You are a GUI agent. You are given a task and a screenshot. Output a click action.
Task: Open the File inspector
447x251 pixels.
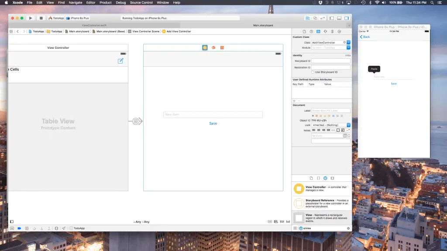click(x=304, y=31)
